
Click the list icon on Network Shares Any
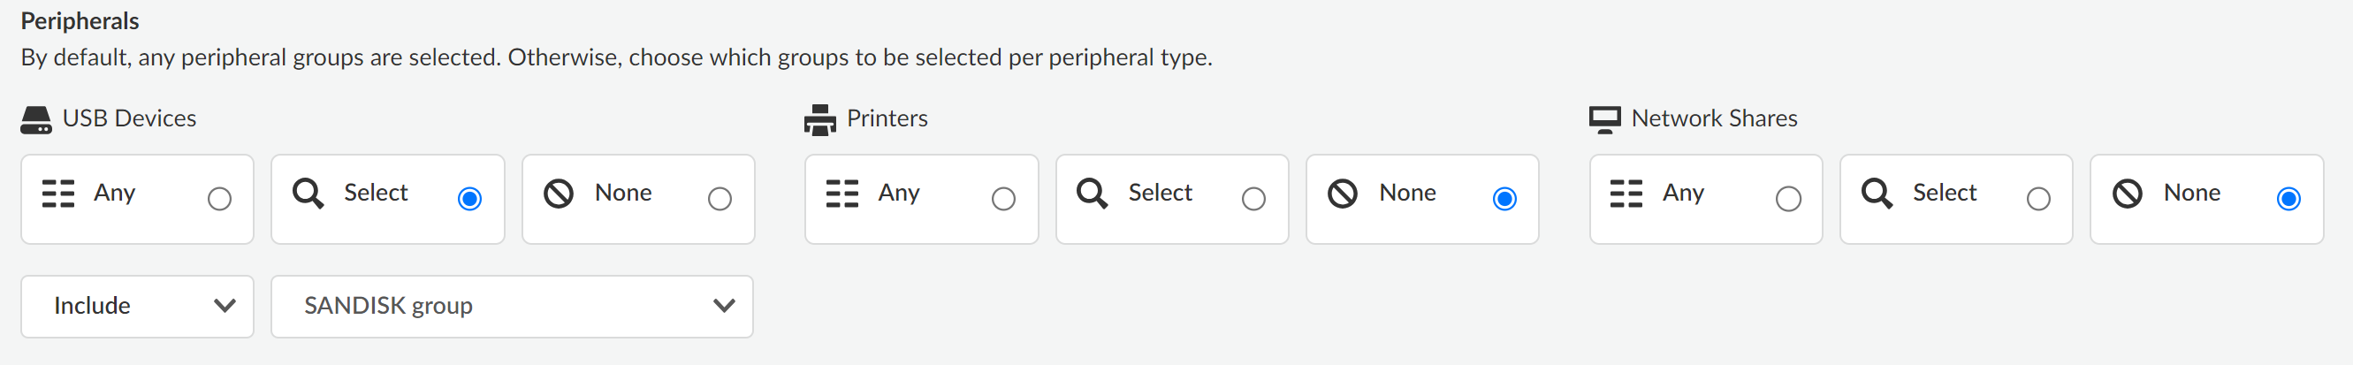pos(1626,194)
